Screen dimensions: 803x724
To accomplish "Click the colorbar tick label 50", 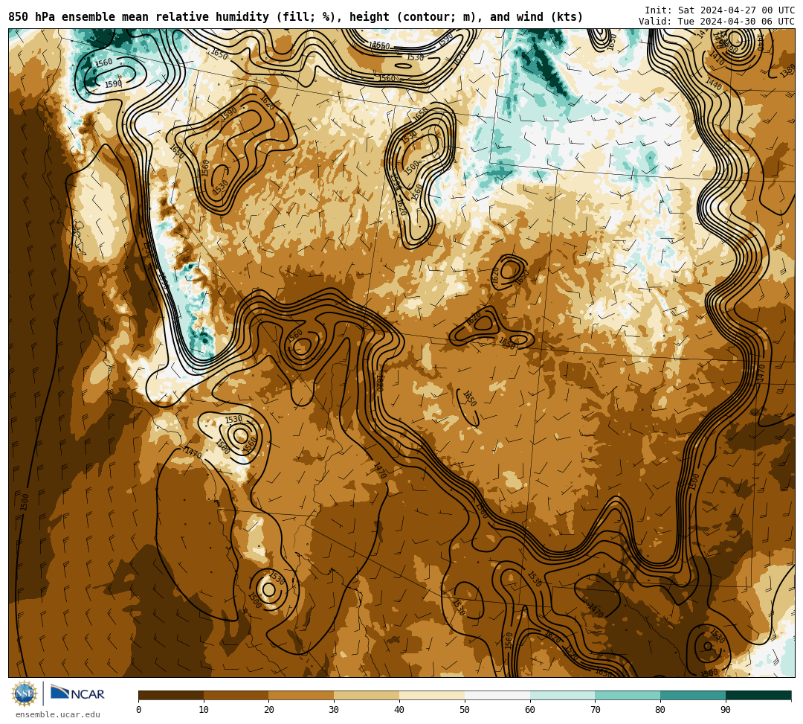I will tap(465, 710).
